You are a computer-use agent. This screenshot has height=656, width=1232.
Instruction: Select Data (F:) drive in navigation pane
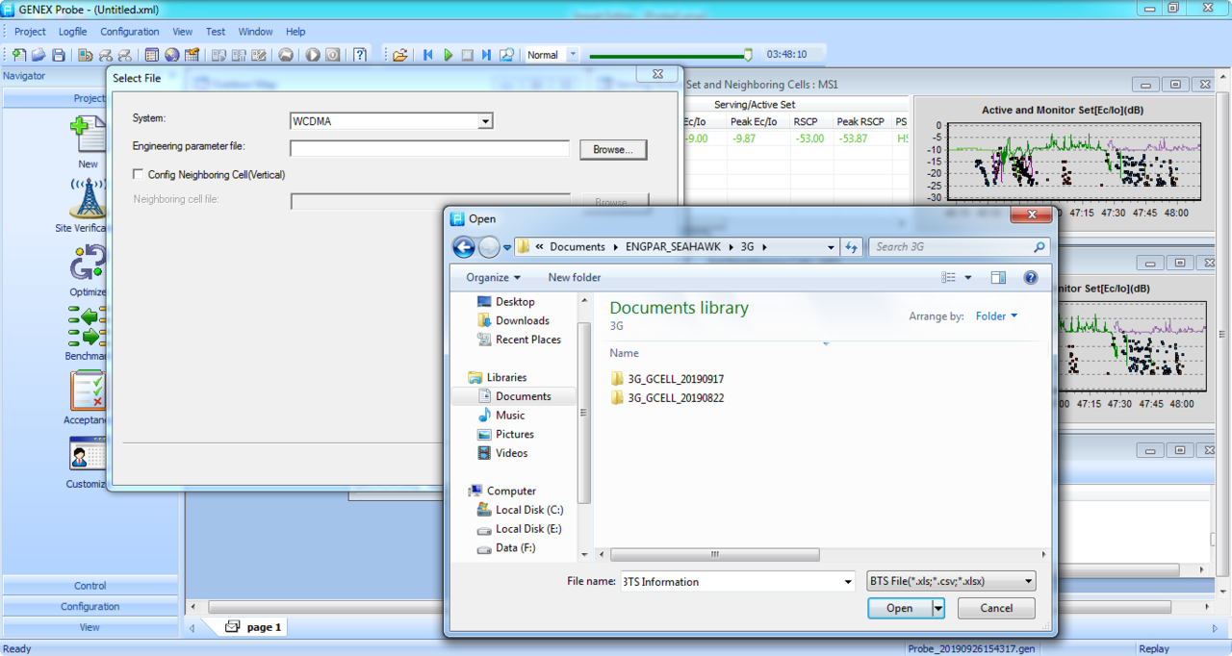[506, 547]
